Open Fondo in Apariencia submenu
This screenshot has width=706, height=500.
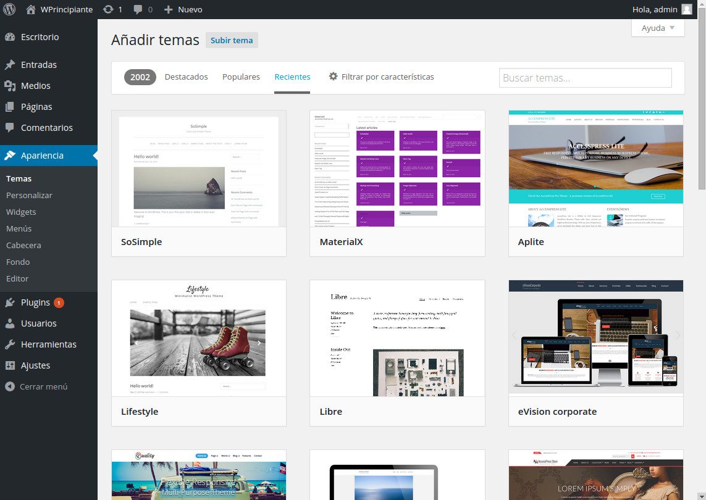[18, 262]
